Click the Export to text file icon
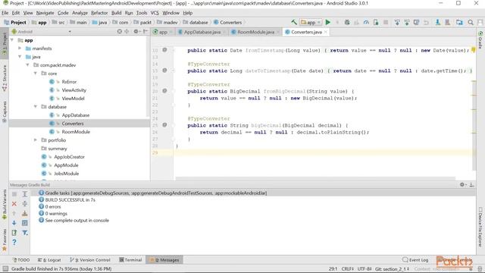The width and height of the screenshot is (485, 273). pyautogui.click(x=14, y=233)
